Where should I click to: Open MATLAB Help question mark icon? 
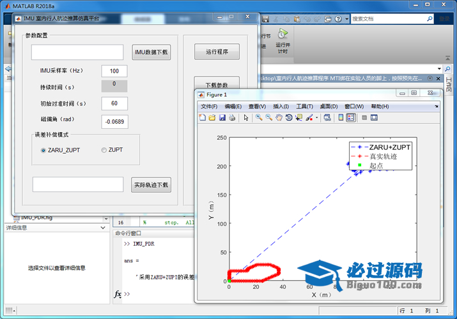click(x=338, y=19)
